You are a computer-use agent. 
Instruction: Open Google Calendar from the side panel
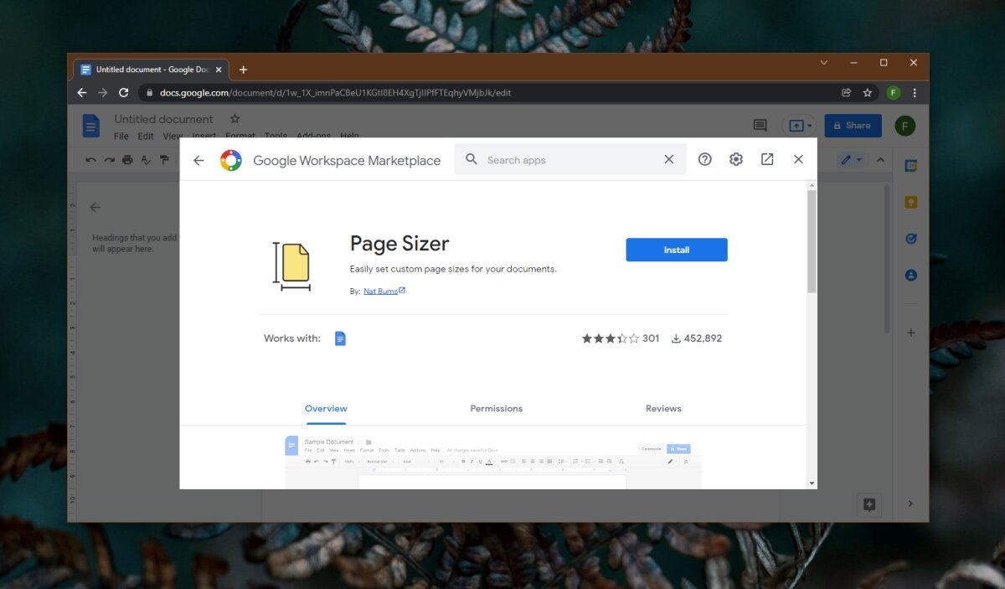coord(910,165)
